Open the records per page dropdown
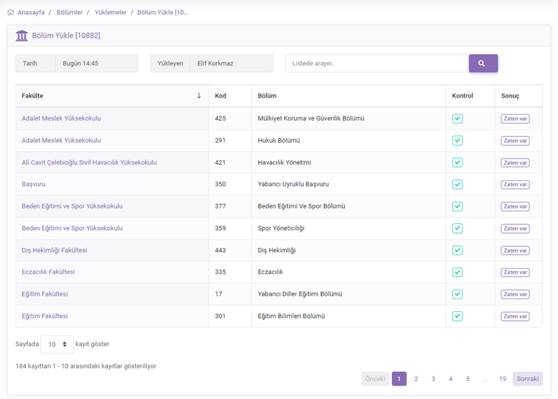 click(57, 345)
